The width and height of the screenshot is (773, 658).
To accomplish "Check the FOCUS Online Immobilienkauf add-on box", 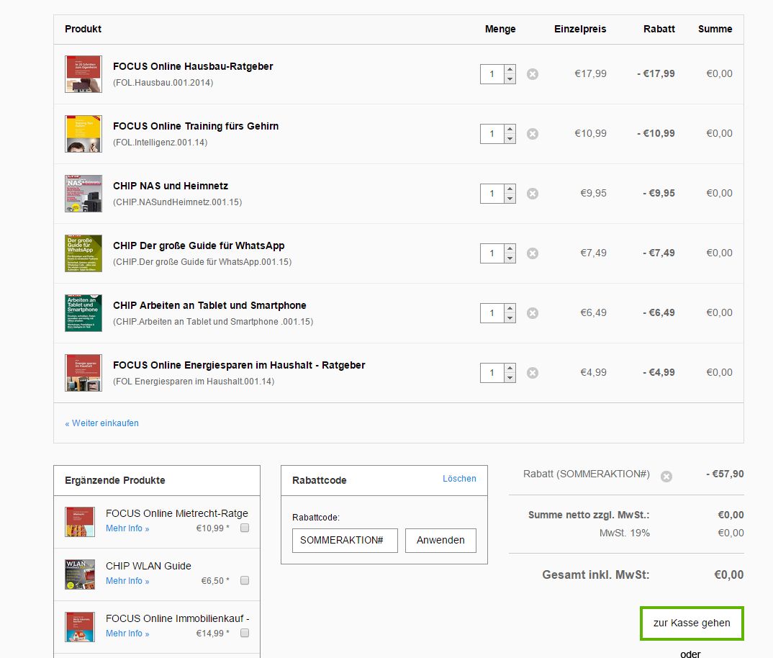I will click(245, 633).
